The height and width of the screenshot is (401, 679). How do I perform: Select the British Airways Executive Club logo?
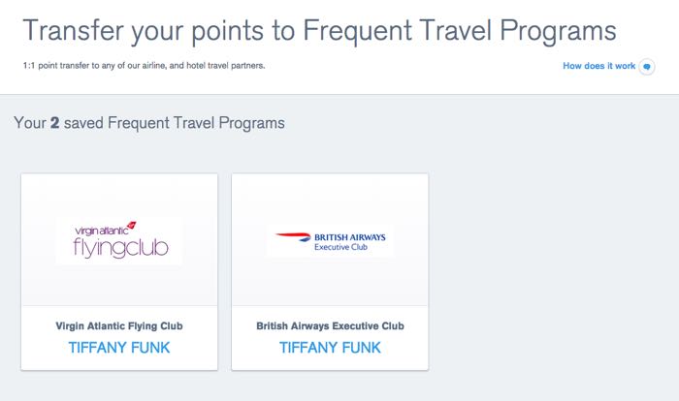coord(330,241)
